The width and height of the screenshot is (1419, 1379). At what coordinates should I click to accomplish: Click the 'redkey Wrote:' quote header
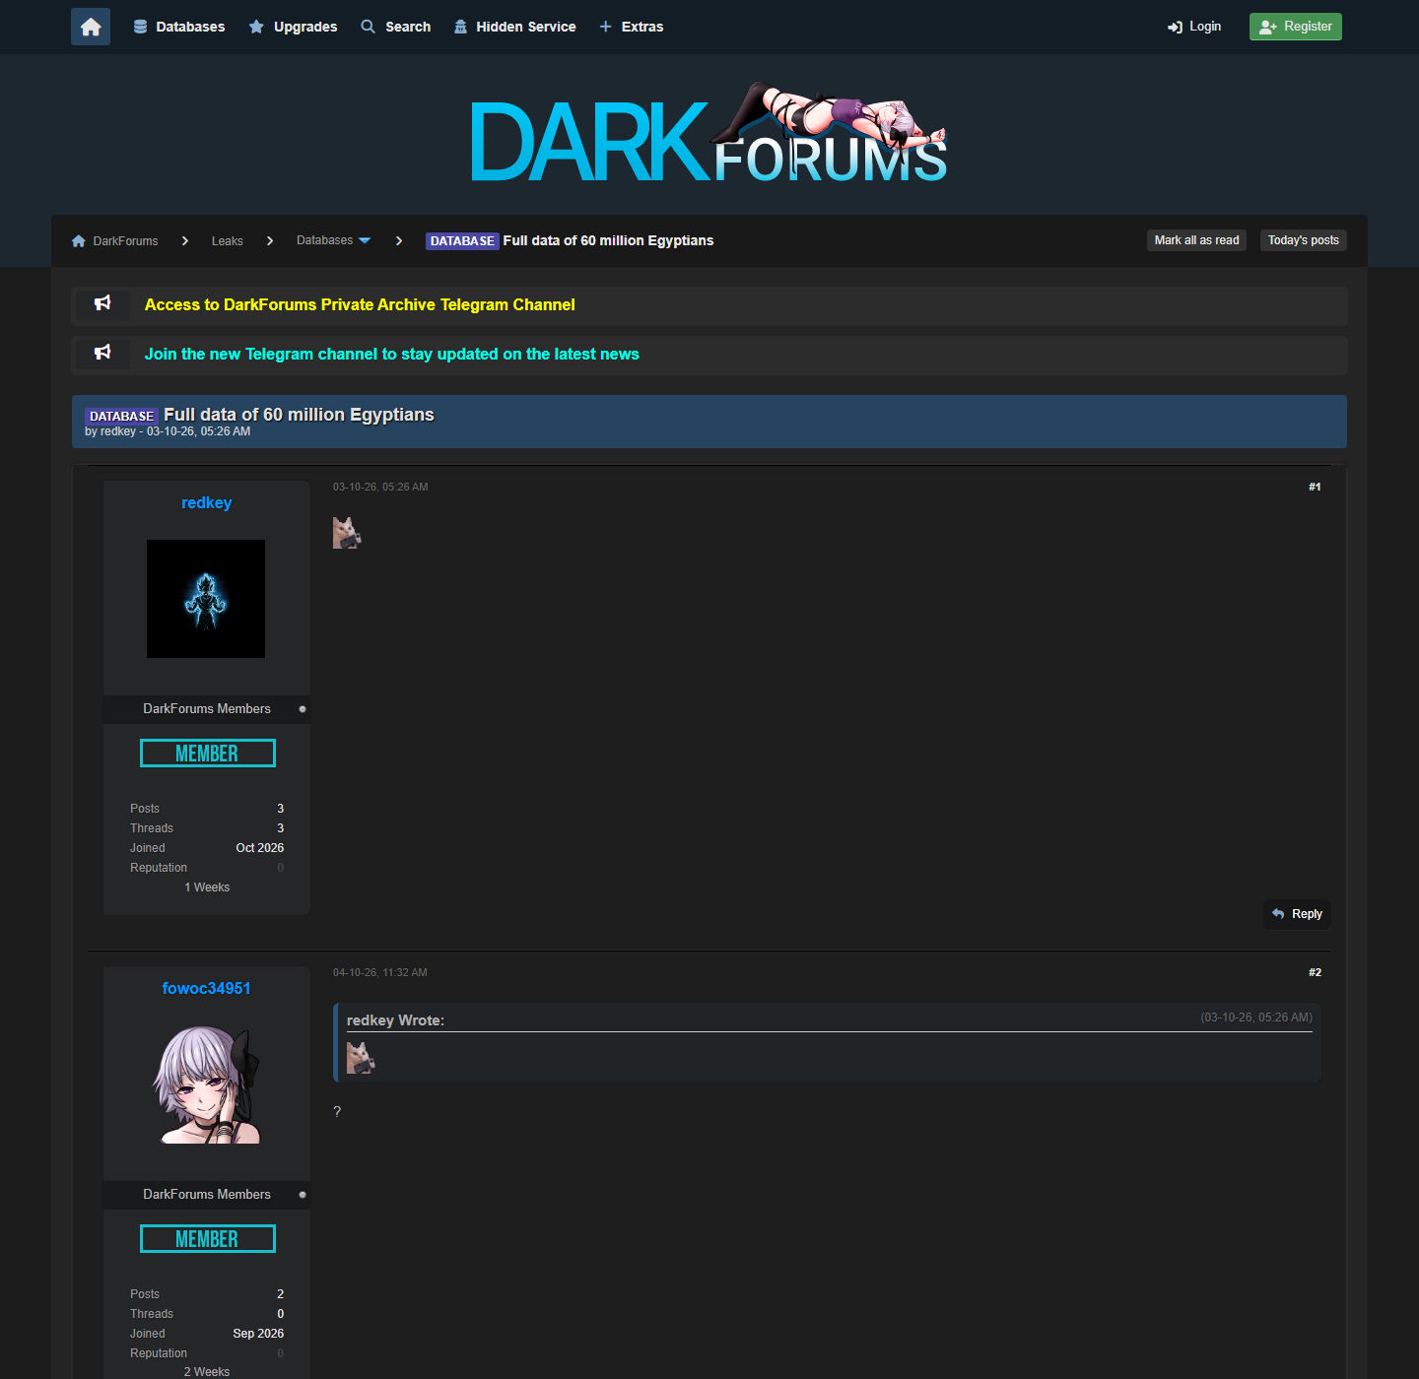395,1020
